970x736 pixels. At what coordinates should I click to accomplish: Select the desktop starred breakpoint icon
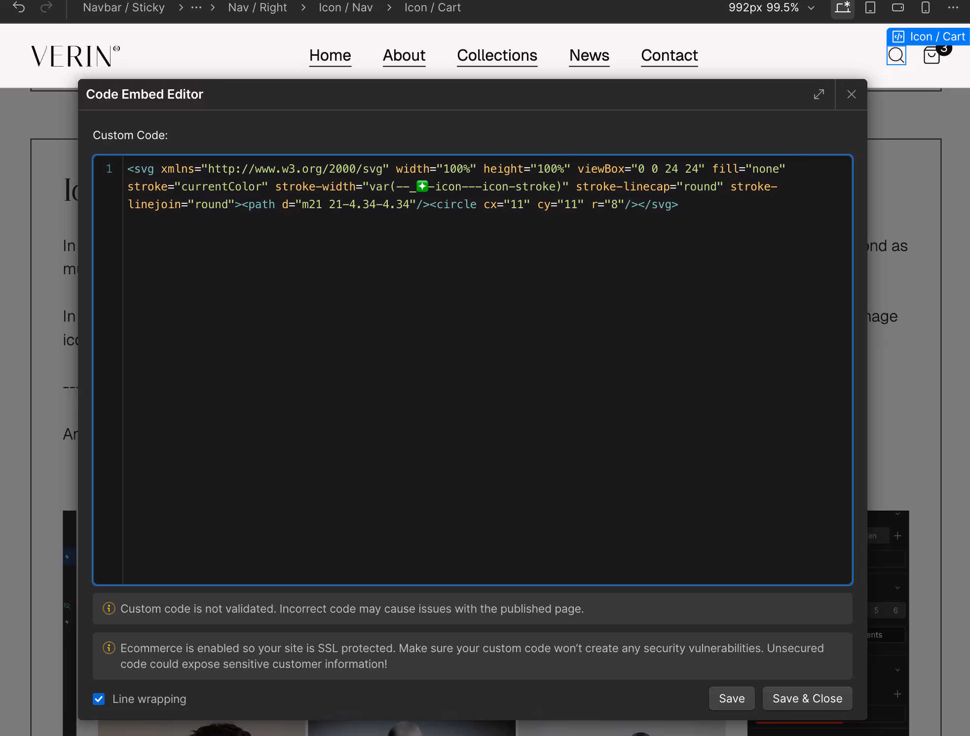point(843,8)
